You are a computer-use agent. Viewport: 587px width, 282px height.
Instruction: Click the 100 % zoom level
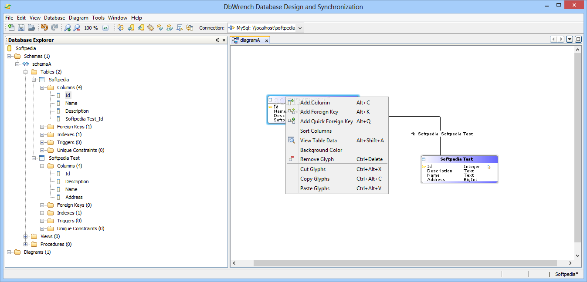click(x=91, y=28)
